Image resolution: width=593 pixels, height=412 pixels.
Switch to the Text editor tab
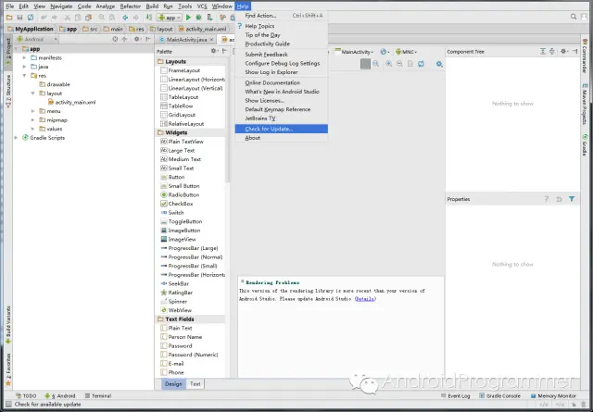(x=196, y=384)
